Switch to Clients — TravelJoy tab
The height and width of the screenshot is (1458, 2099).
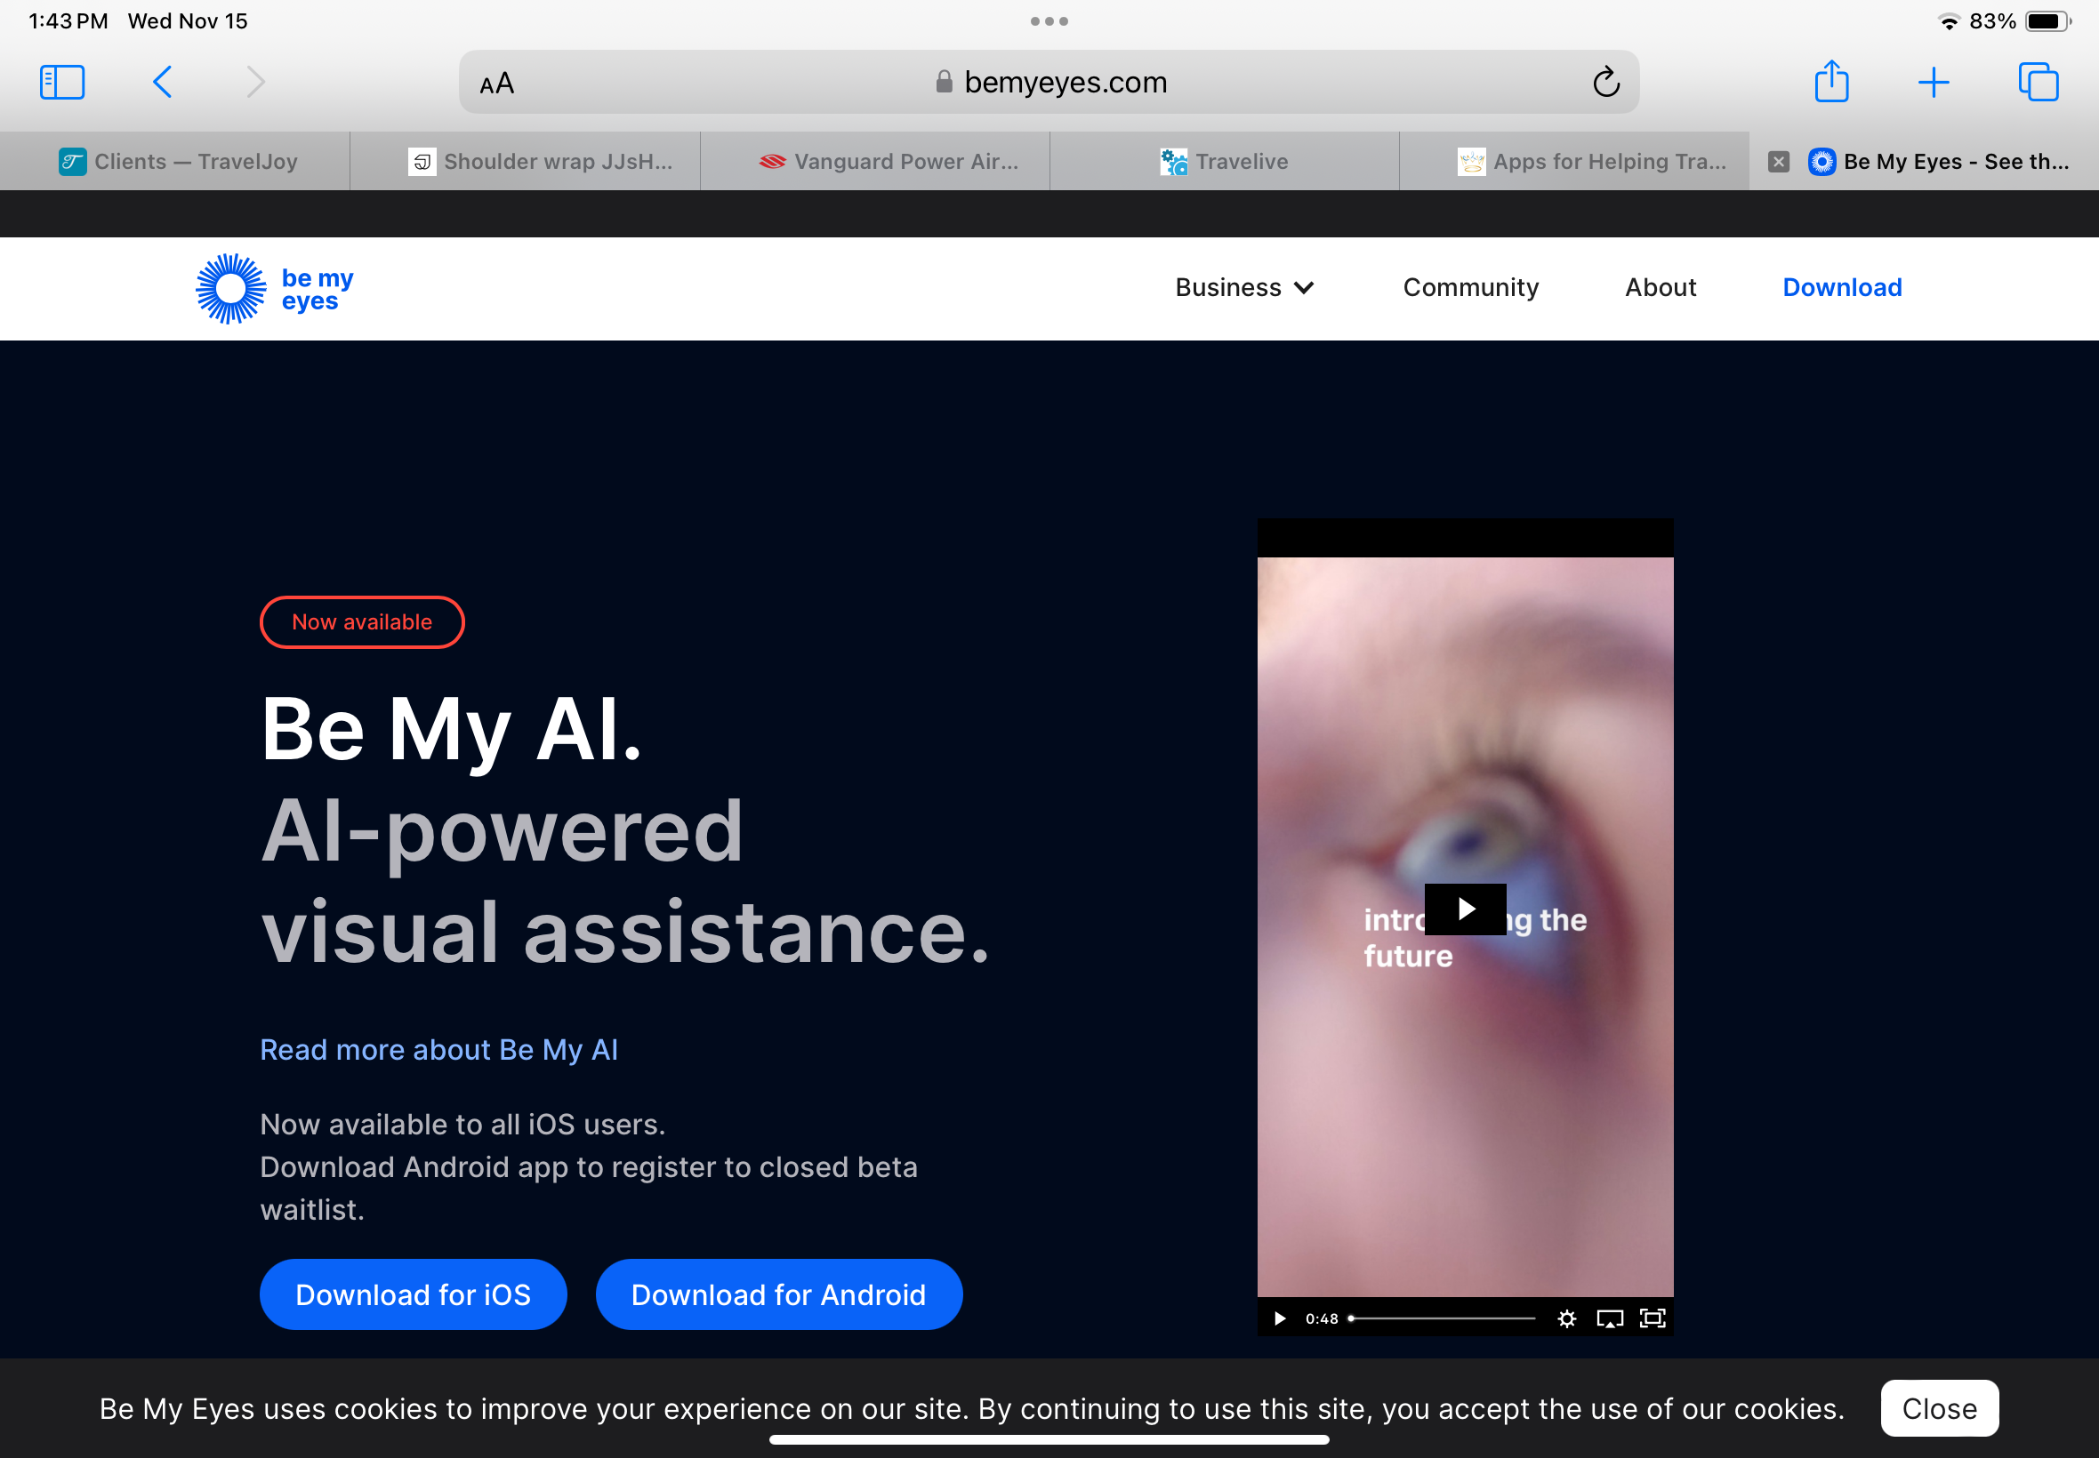pyautogui.click(x=175, y=162)
